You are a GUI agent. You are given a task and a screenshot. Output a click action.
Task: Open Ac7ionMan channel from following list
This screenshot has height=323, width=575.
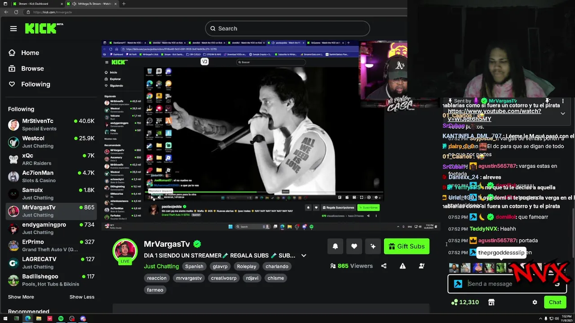point(51,176)
